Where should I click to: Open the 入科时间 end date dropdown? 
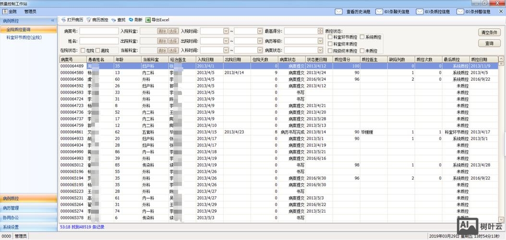click(260, 50)
